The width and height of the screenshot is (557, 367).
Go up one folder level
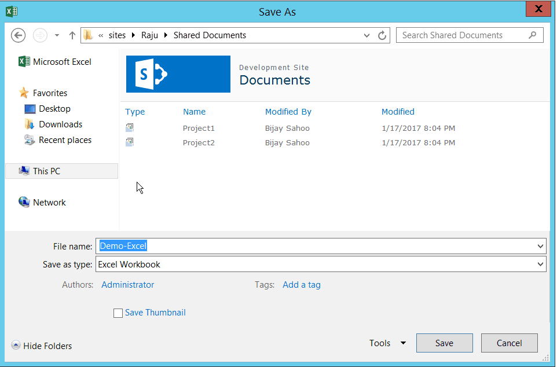(x=72, y=35)
